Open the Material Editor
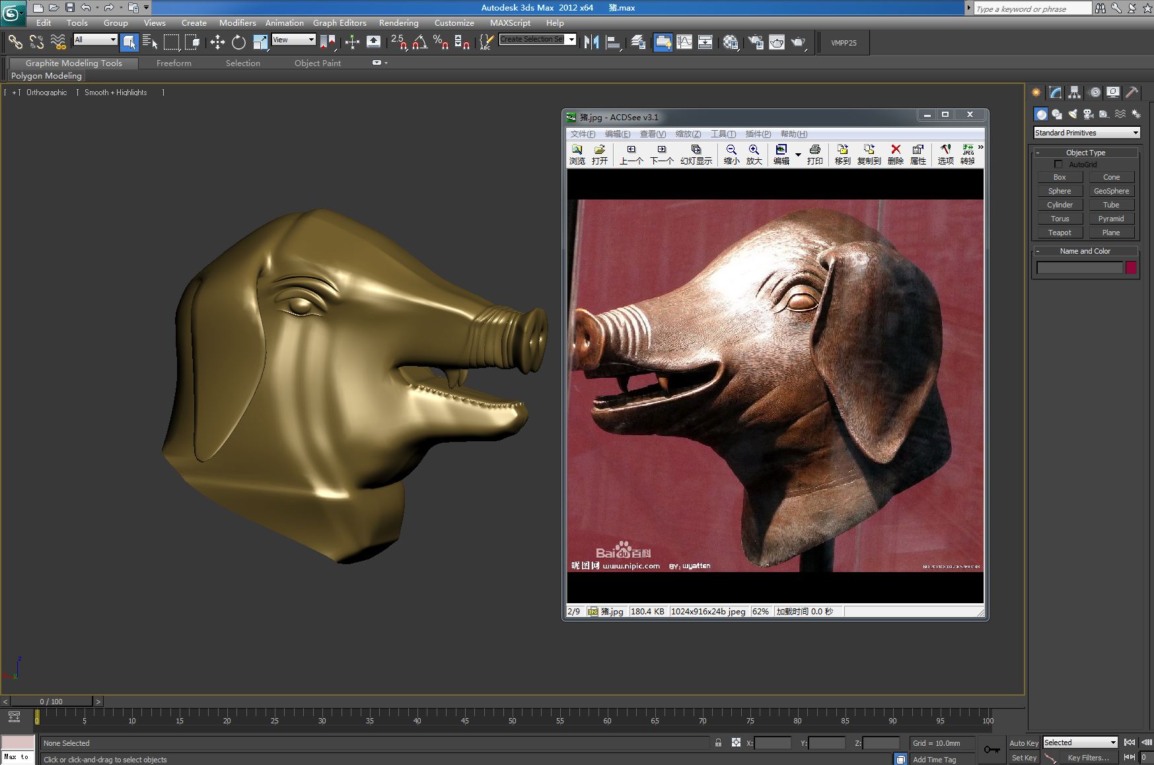This screenshot has width=1154, height=765. pos(731,42)
